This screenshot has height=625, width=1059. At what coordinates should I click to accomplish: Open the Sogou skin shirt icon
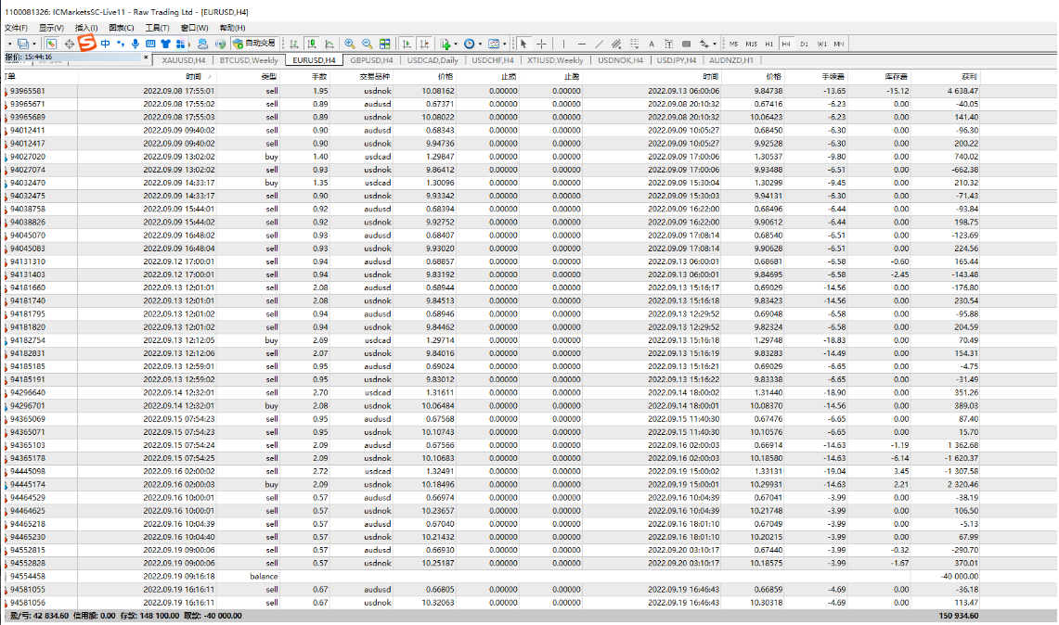(x=165, y=44)
